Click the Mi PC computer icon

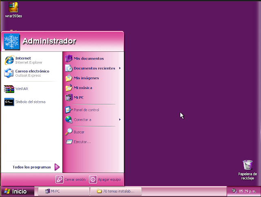[69, 97]
